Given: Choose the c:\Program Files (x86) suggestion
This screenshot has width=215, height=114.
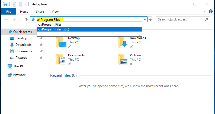Looking at the screenshot, I should pos(89,29).
